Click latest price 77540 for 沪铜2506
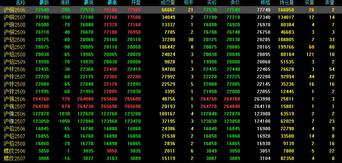Screen dimensions: 342x163 42,10
